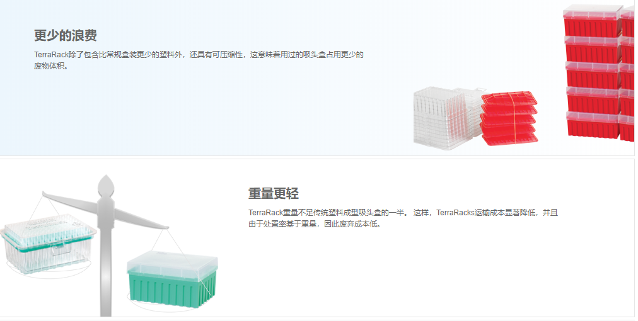Click the text line starting 废物体积
Viewport: 638px width, 321px height.
pos(51,66)
